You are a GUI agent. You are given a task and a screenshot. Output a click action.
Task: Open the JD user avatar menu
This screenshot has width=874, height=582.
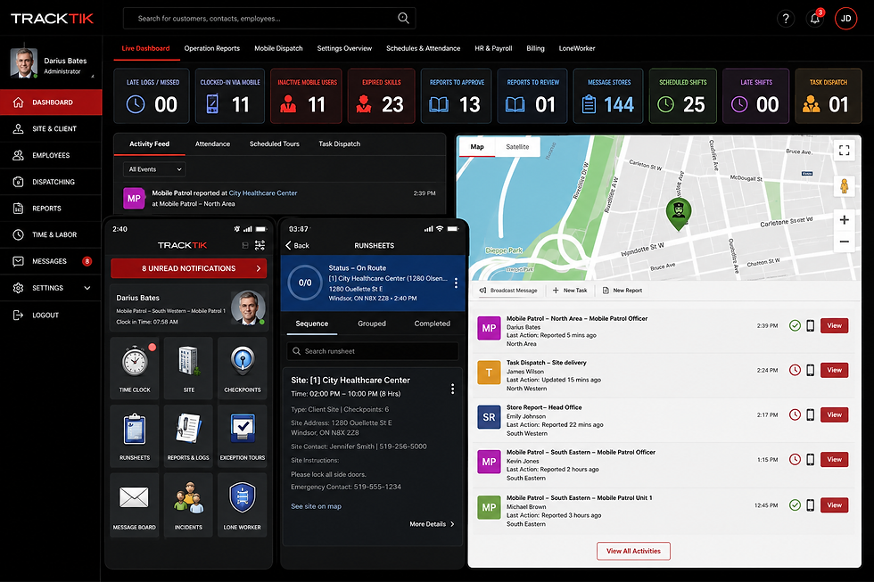(845, 19)
